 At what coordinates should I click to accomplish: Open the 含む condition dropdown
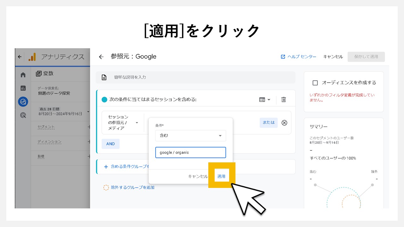coord(190,136)
